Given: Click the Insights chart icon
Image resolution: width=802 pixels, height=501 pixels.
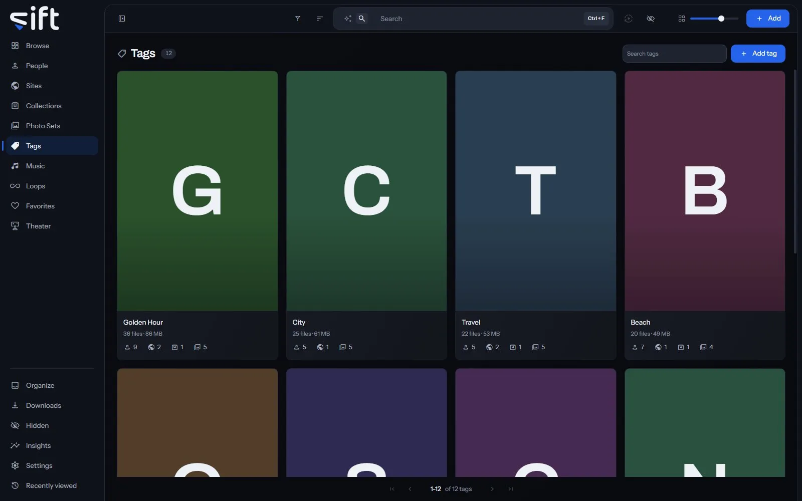Looking at the screenshot, I should point(15,445).
